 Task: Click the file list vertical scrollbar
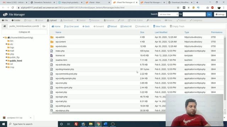click(225, 69)
